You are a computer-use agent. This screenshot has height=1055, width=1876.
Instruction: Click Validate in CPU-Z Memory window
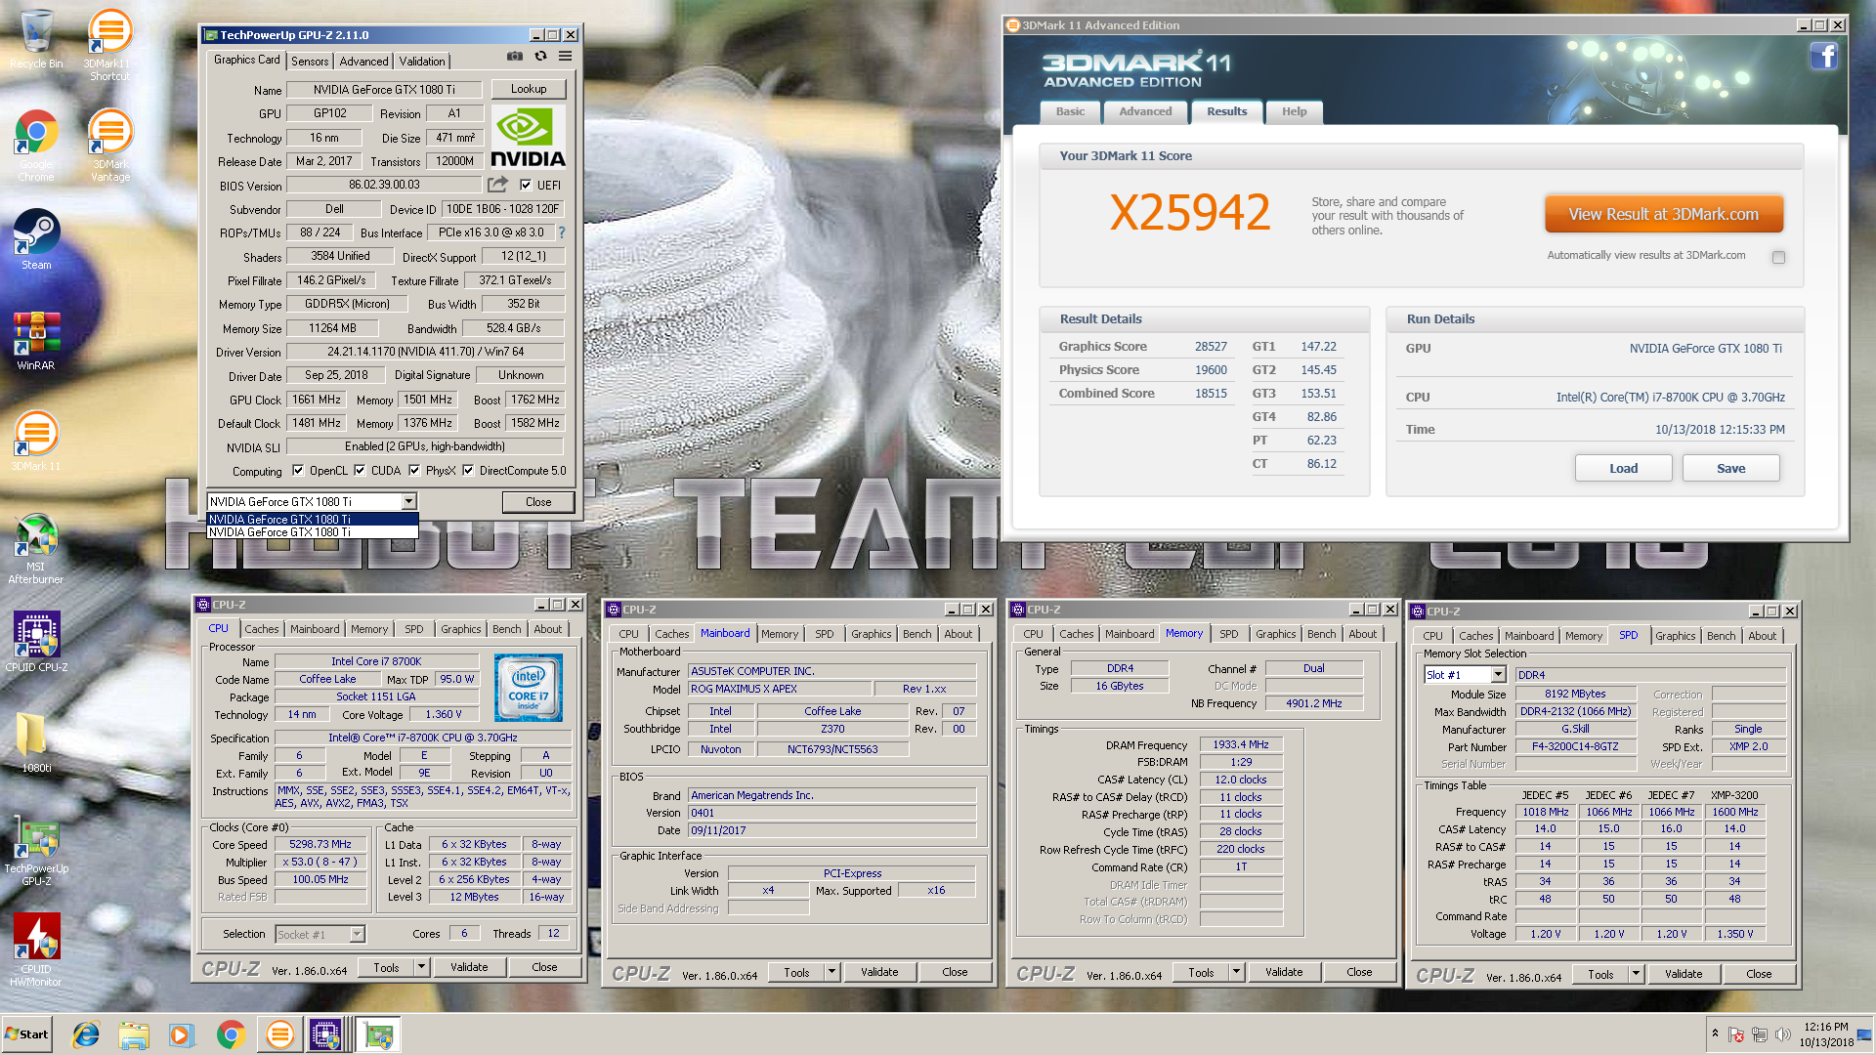click(1284, 972)
